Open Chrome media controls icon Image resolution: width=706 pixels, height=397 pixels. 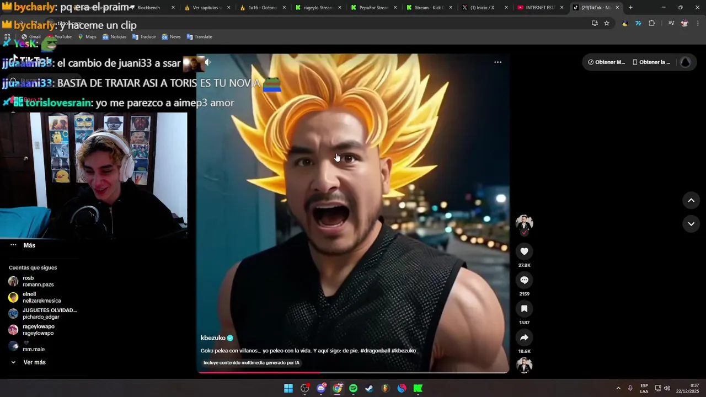point(671,23)
